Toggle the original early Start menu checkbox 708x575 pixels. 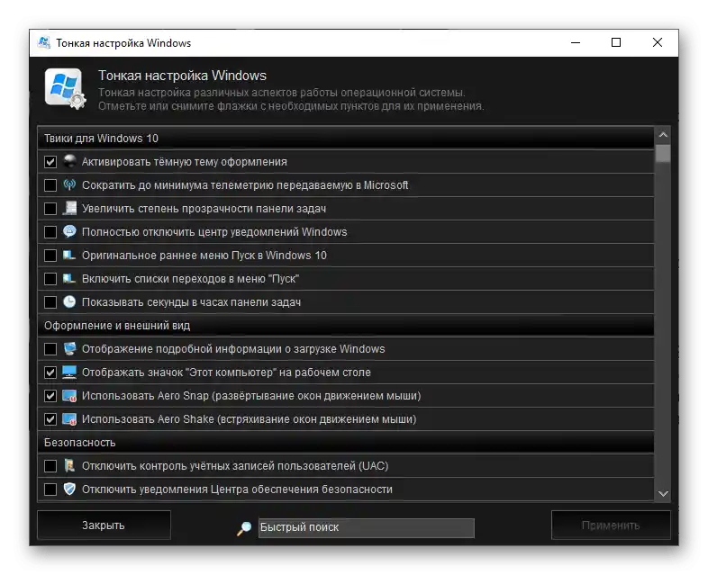[x=50, y=256]
